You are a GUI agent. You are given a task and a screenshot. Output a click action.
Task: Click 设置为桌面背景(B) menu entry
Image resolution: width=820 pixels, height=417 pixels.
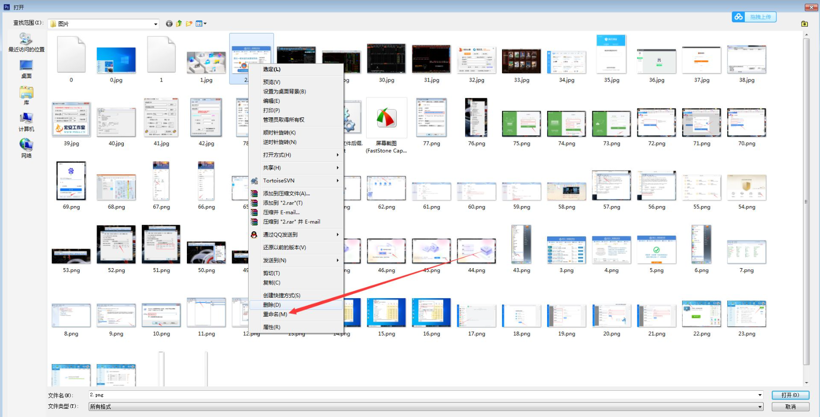284,92
